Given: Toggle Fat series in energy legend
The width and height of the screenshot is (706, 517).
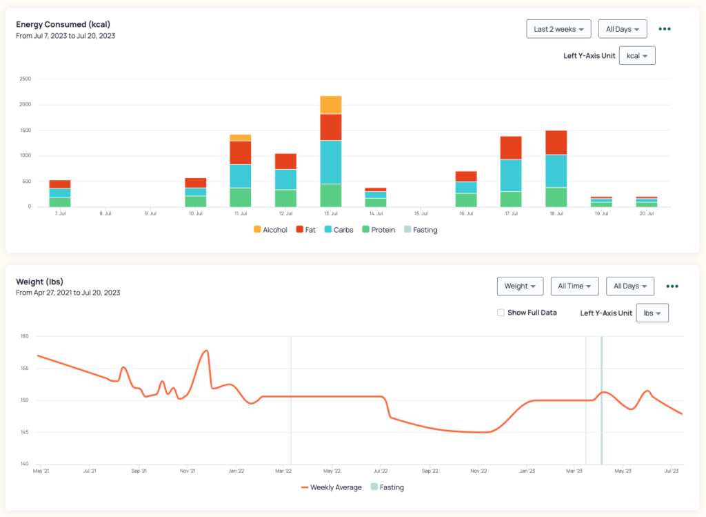Looking at the screenshot, I should (305, 230).
